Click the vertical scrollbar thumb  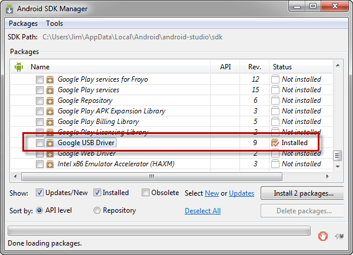tap(337, 156)
